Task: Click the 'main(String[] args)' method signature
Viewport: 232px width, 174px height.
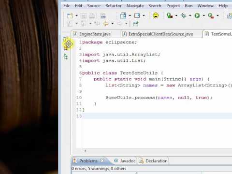Action: point(176,79)
